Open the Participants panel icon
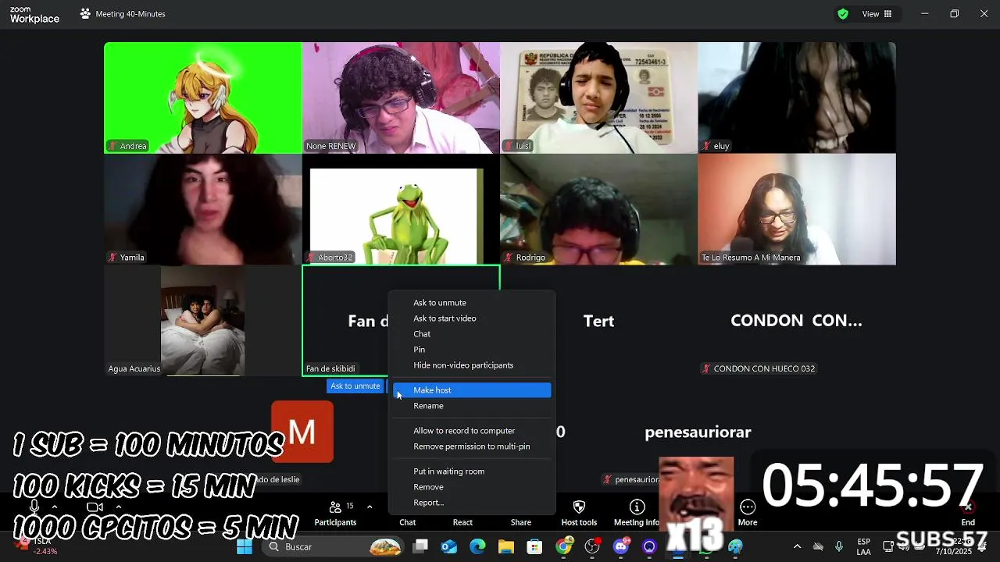Viewport: 1000px width, 562px height. [x=335, y=507]
